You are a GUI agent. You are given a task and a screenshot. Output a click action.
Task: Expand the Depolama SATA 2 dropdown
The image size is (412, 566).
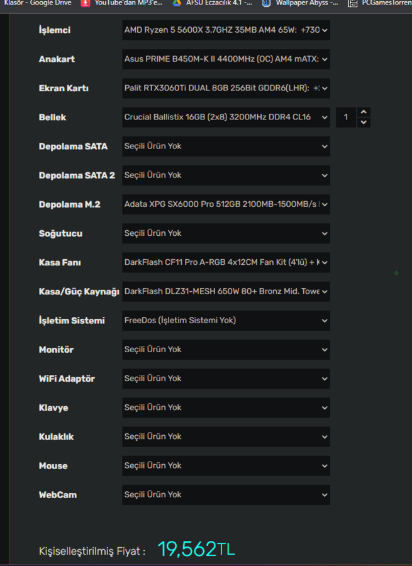[226, 175]
